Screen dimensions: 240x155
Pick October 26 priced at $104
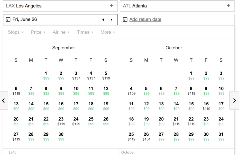(x=146, y=136)
